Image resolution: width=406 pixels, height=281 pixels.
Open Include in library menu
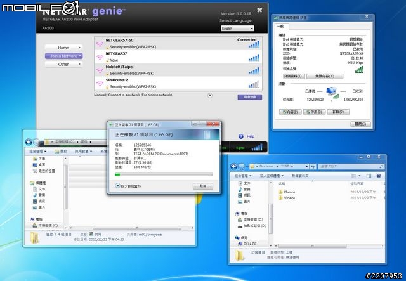point(272,176)
